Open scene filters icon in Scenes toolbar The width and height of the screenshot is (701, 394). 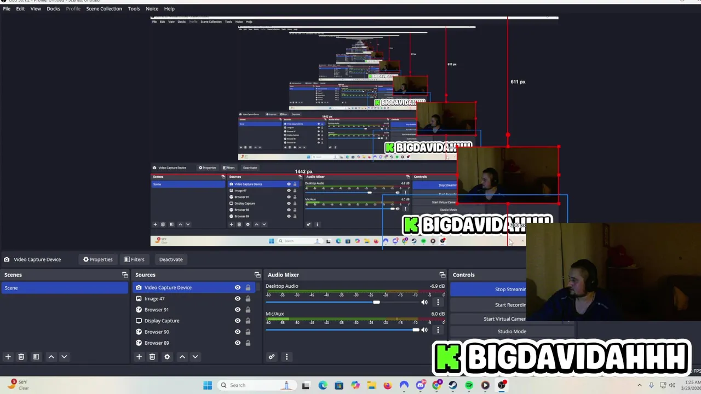[36, 357]
